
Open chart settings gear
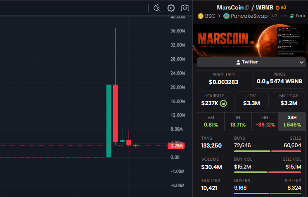coord(171,8)
